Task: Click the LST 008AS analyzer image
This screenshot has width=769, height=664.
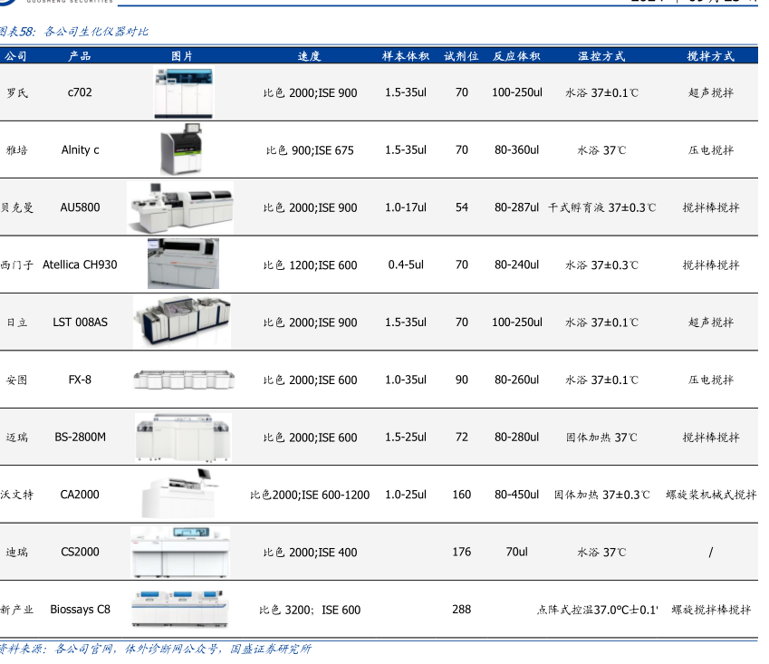Action: pos(182,322)
